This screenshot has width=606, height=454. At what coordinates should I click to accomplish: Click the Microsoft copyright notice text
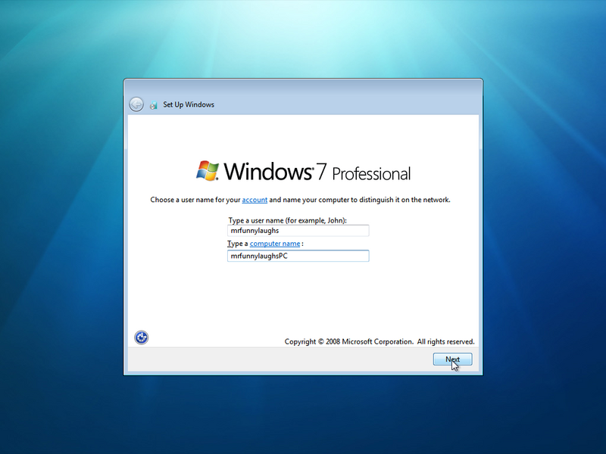pyautogui.click(x=380, y=342)
